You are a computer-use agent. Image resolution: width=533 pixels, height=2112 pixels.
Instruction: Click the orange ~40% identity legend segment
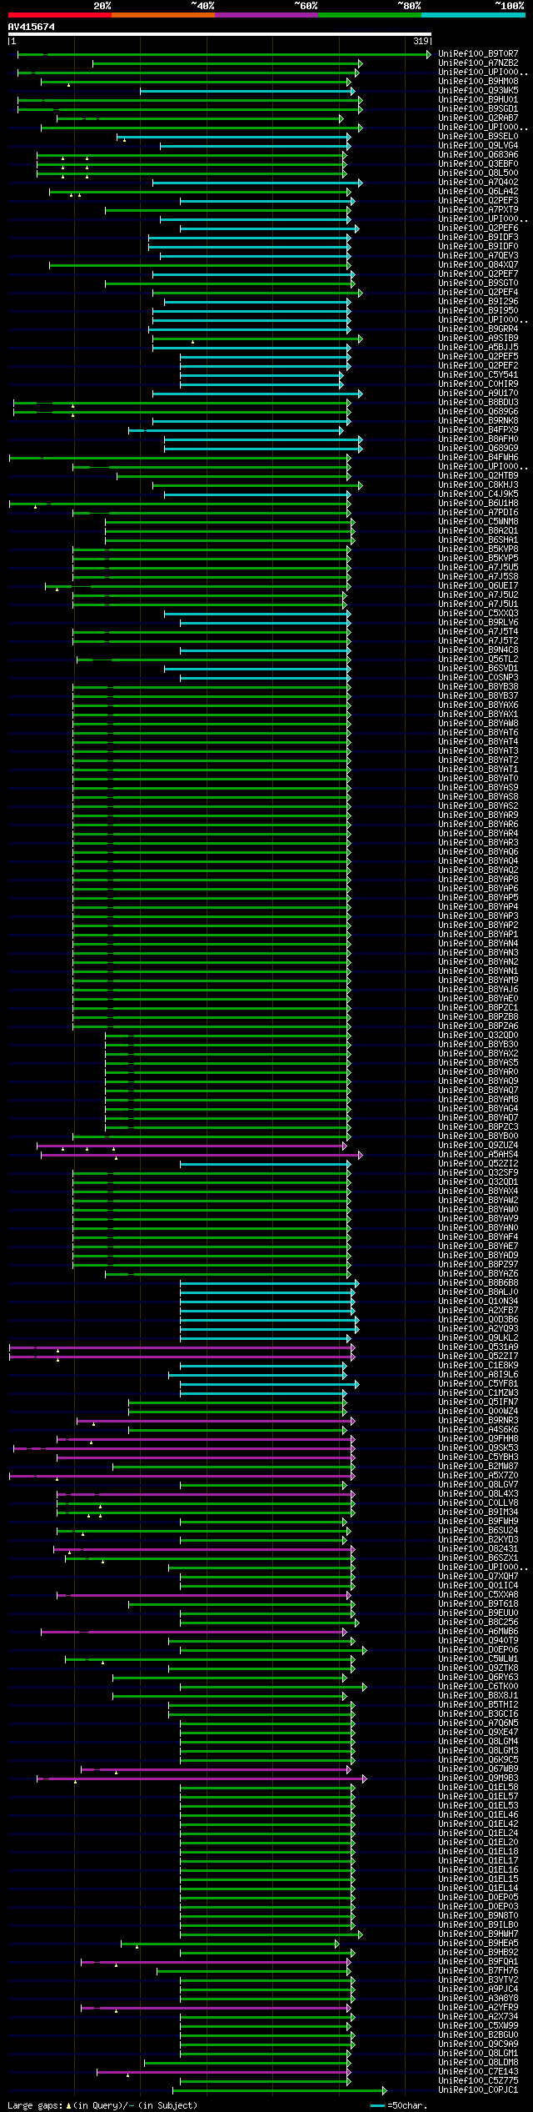(x=162, y=15)
